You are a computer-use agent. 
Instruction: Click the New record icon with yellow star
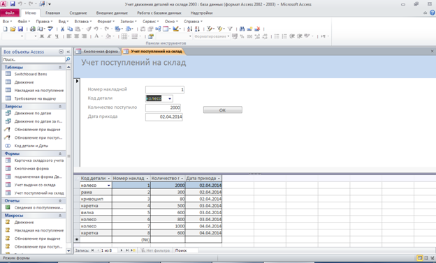[x=249, y=29]
